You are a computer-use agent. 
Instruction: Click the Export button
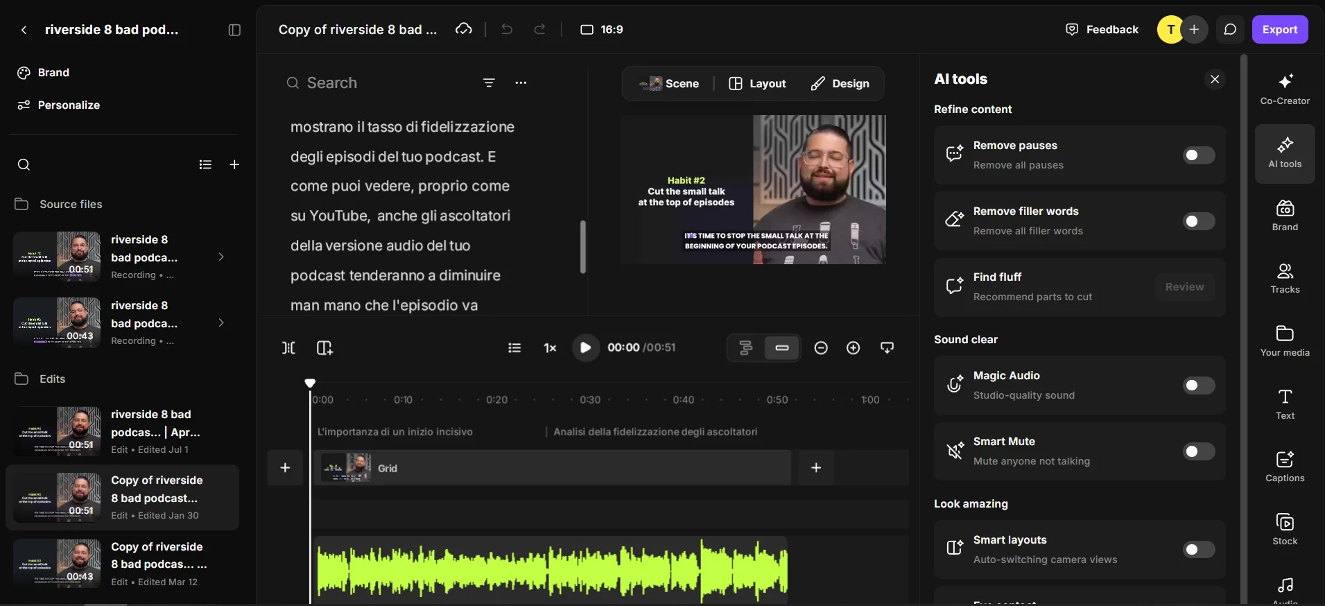pos(1280,29)
